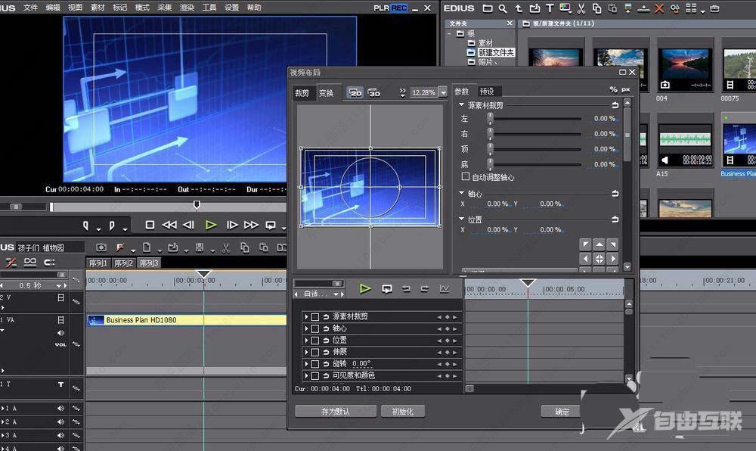This screenshot has height=451, width=756.
Task: Adjust the 左 crop slider handle
Action: coord(490,119)
